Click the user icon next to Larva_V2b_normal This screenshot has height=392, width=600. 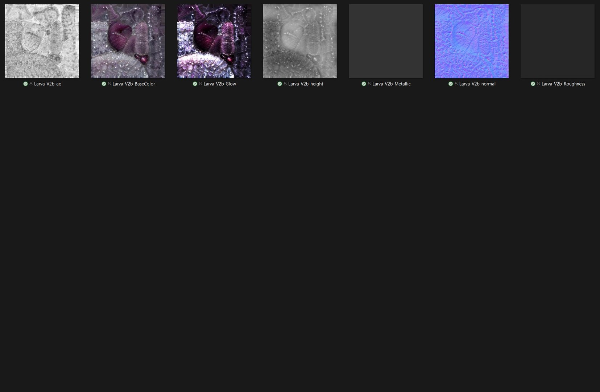[456, 84]
